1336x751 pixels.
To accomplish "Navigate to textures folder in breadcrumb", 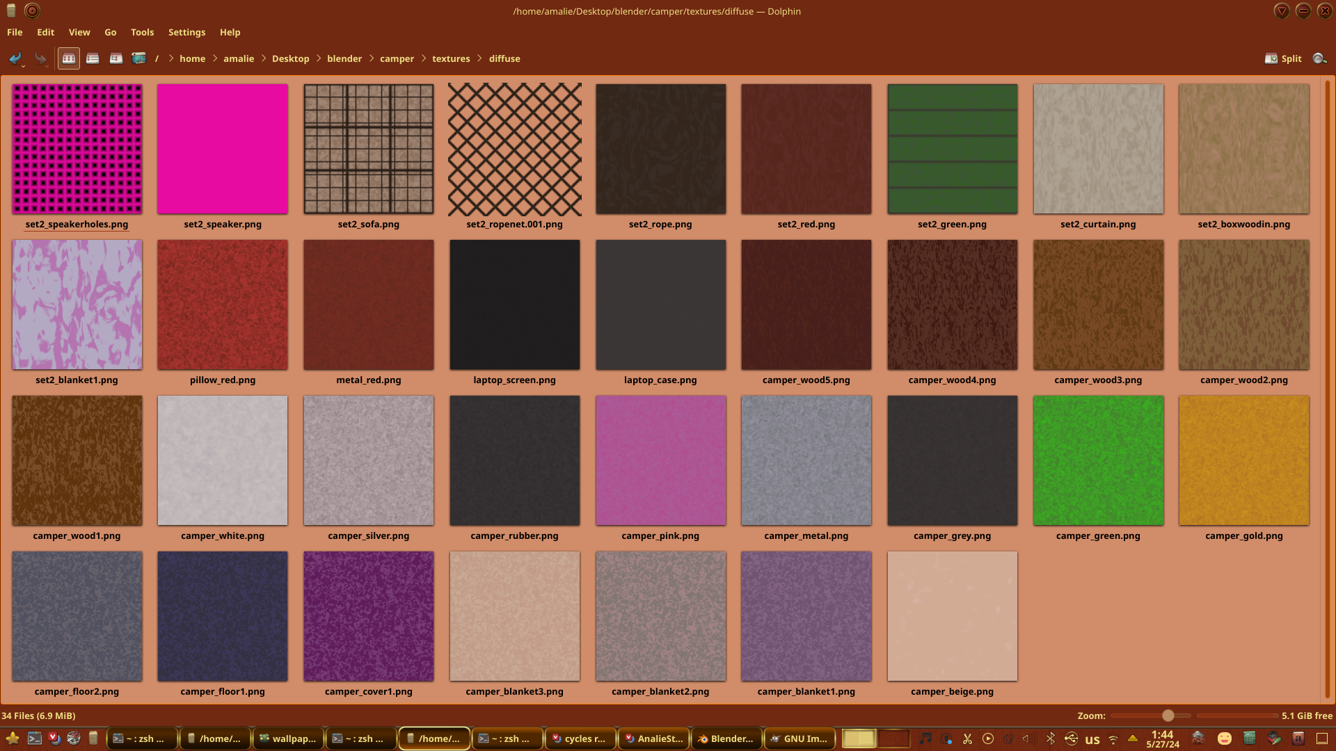I will click(x=450, y=58).
